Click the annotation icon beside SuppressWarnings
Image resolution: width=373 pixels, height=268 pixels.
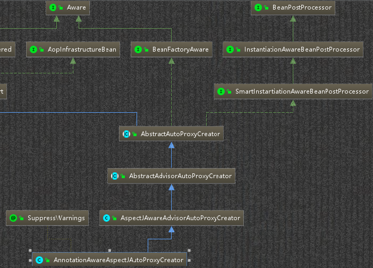pyautogui.click(x=13, y=218)
